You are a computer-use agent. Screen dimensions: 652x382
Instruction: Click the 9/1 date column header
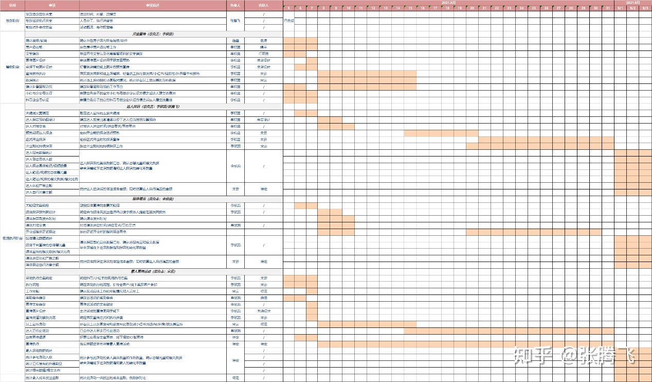(x=620, y=9)
